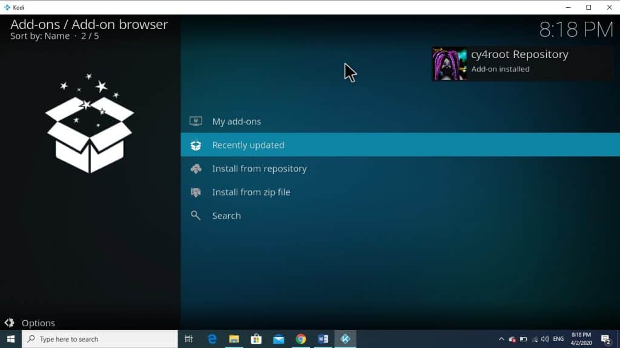Click the Install from zip file icon
This screenshot has height=348, width=620.
[x=196, y=192]
